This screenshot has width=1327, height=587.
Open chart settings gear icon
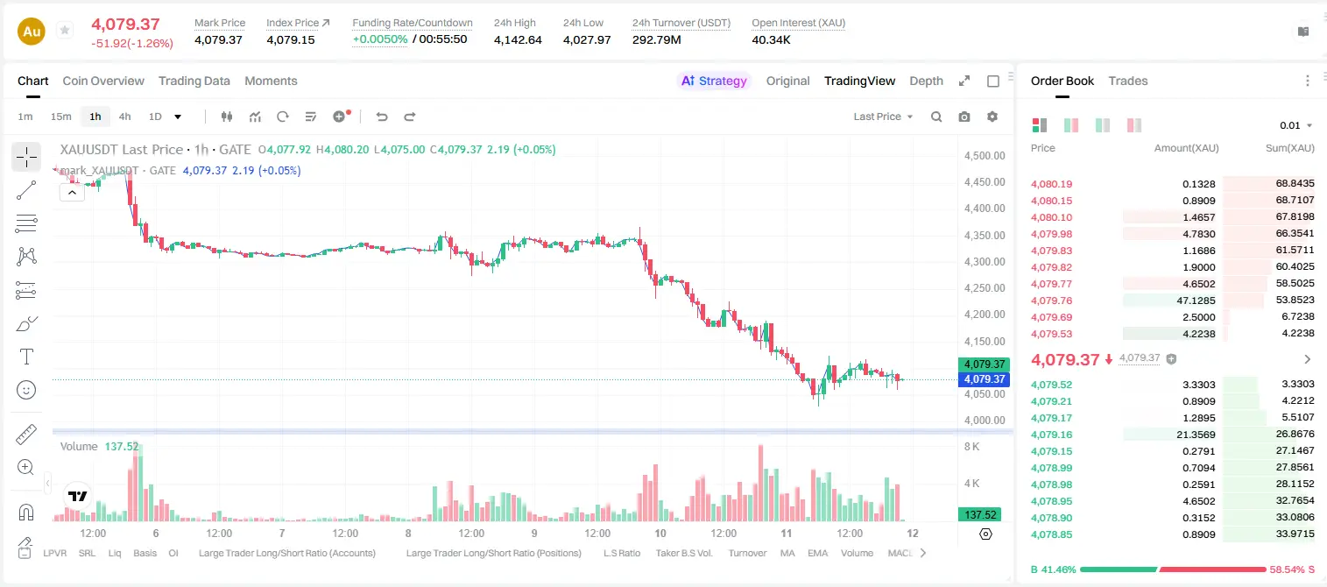pos(992,117)
